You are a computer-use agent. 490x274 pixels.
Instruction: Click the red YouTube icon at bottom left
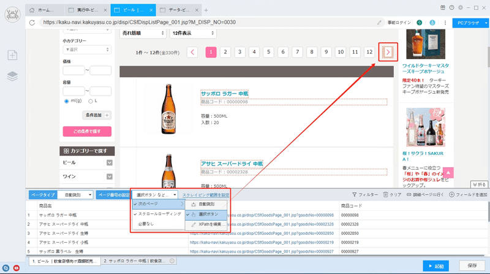(x=17, y=268)
